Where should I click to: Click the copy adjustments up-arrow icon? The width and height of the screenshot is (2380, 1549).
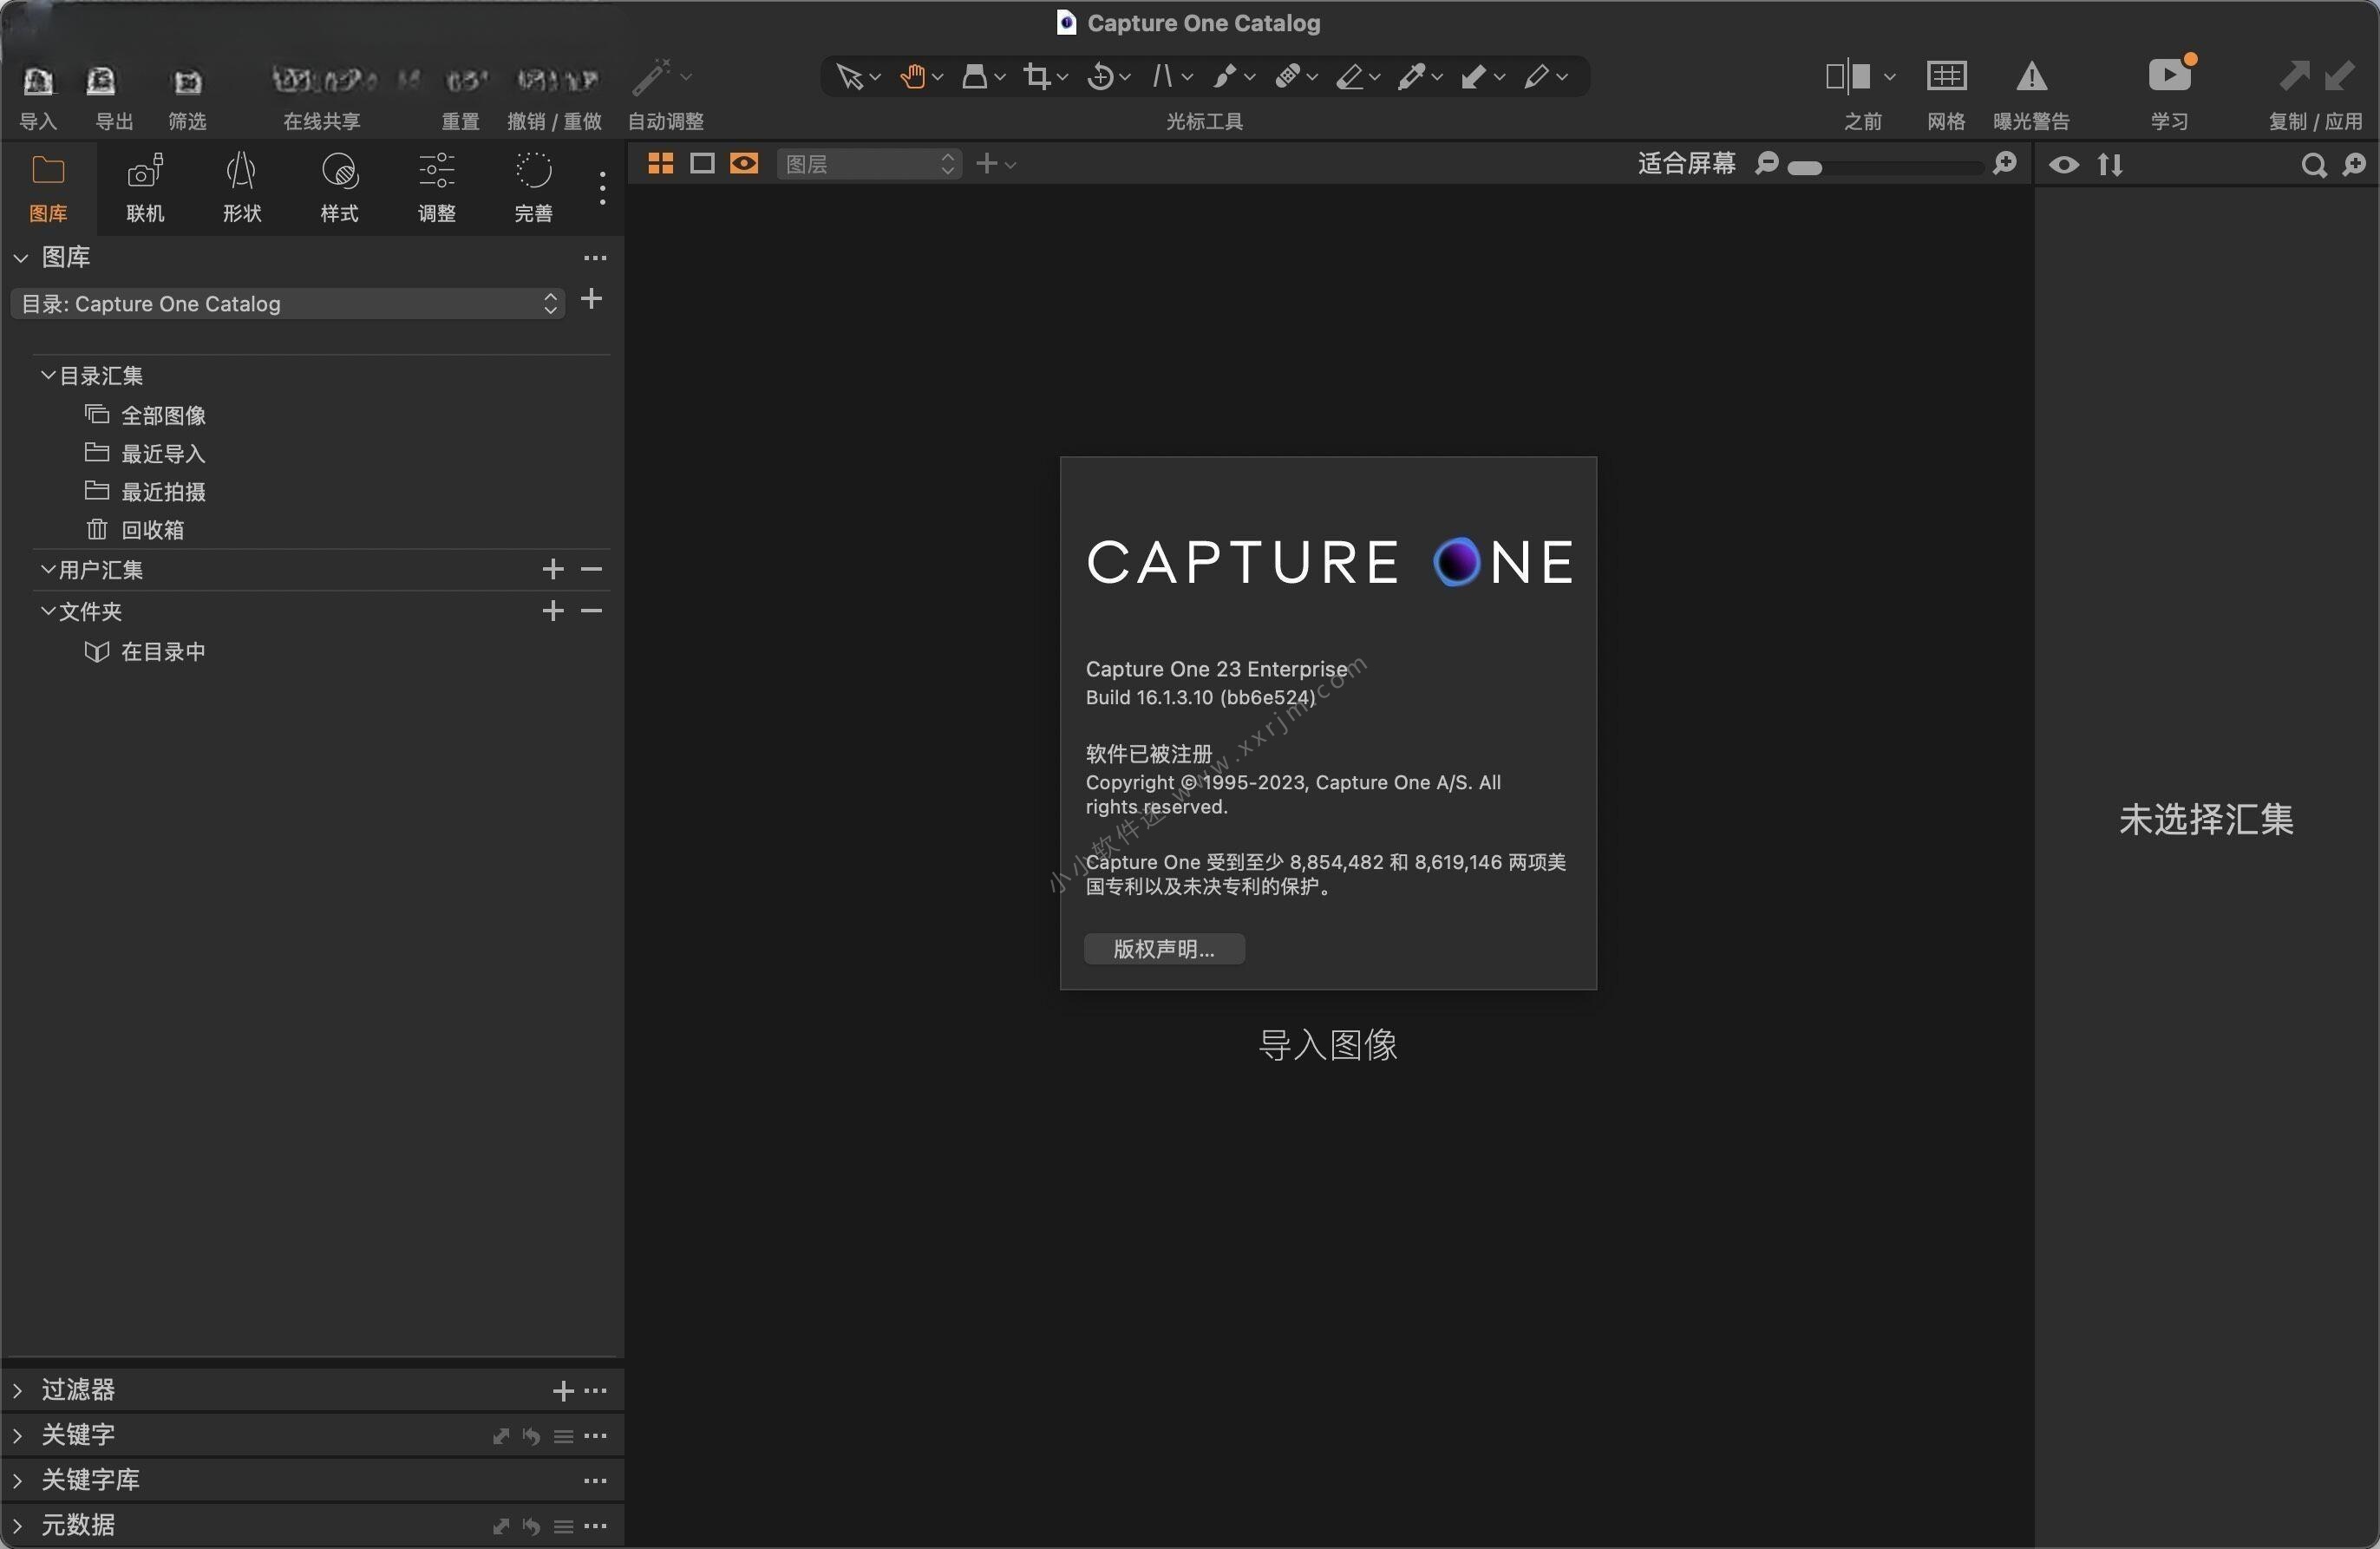pos(2293,76)
